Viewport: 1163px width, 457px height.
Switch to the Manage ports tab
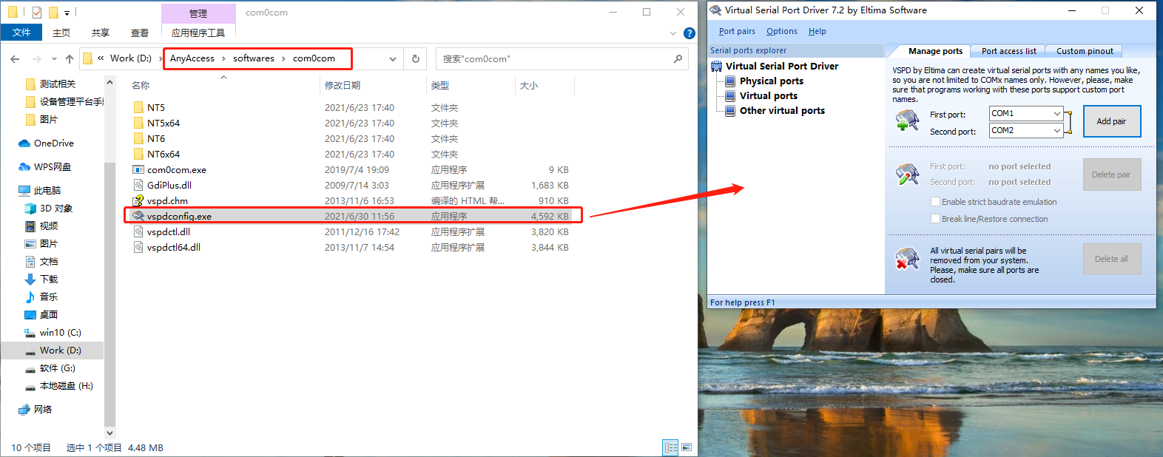tap(935, 51)
